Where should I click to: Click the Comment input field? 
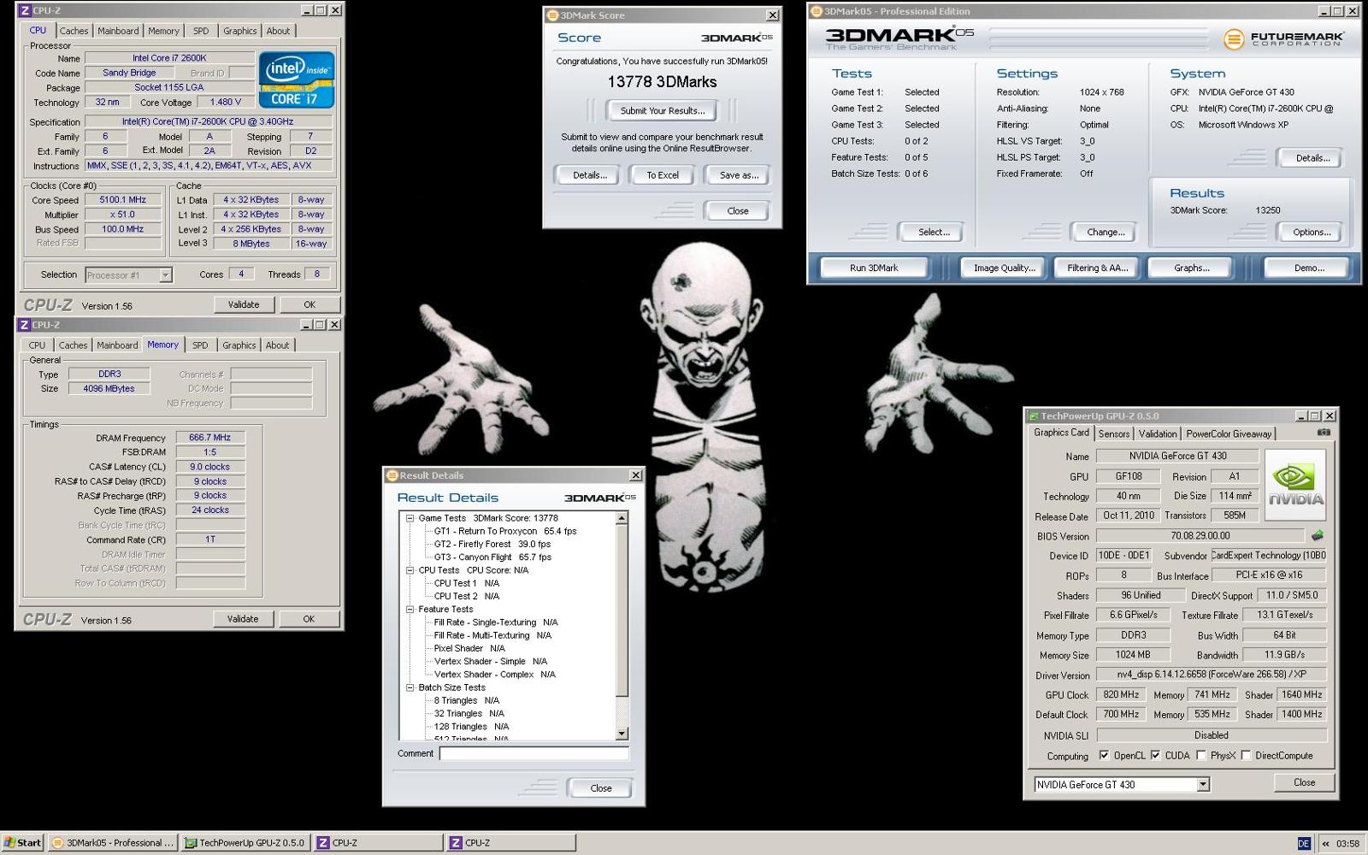[534, 753]
